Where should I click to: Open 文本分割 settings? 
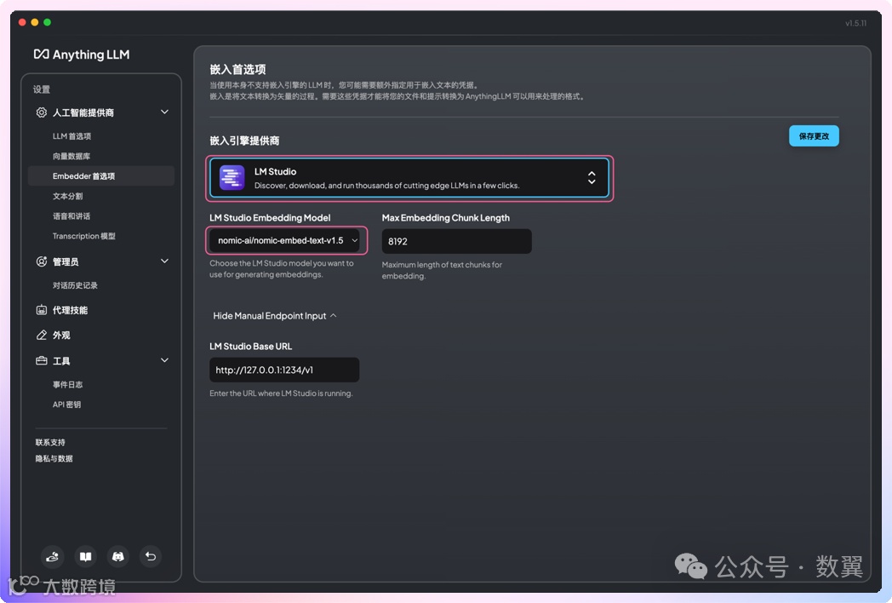pyautogui.click(x=67, y=196)
